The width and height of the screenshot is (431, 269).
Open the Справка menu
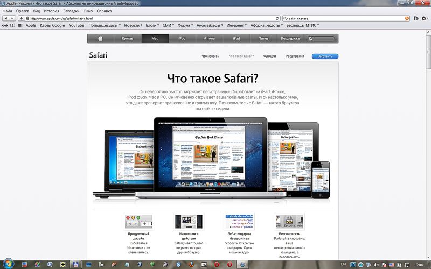(x=104, y=11)
